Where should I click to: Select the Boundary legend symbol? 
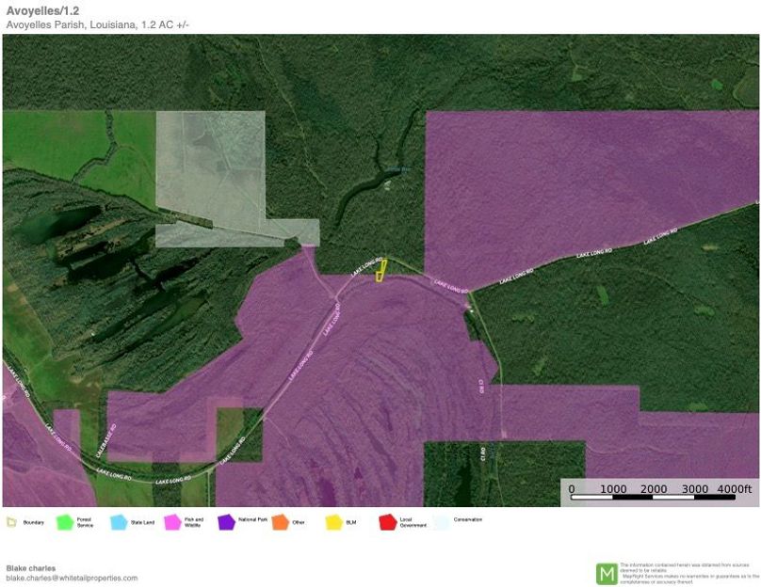pyautogui.click(x=13, y=519)
